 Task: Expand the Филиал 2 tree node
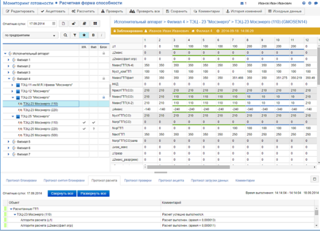[x=9, y=66]
